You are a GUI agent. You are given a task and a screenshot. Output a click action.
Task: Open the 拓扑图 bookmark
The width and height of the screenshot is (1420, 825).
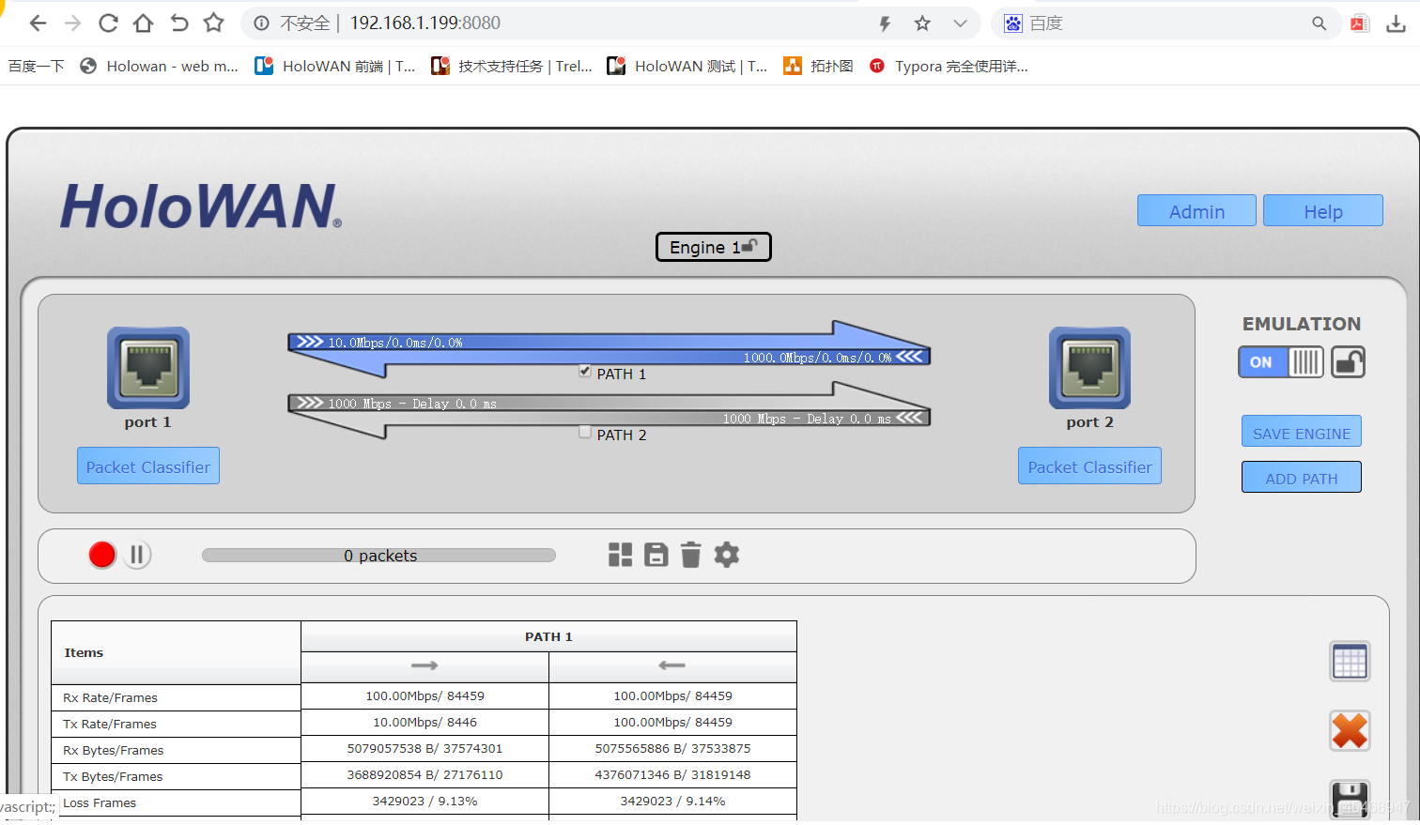[819, 66]
